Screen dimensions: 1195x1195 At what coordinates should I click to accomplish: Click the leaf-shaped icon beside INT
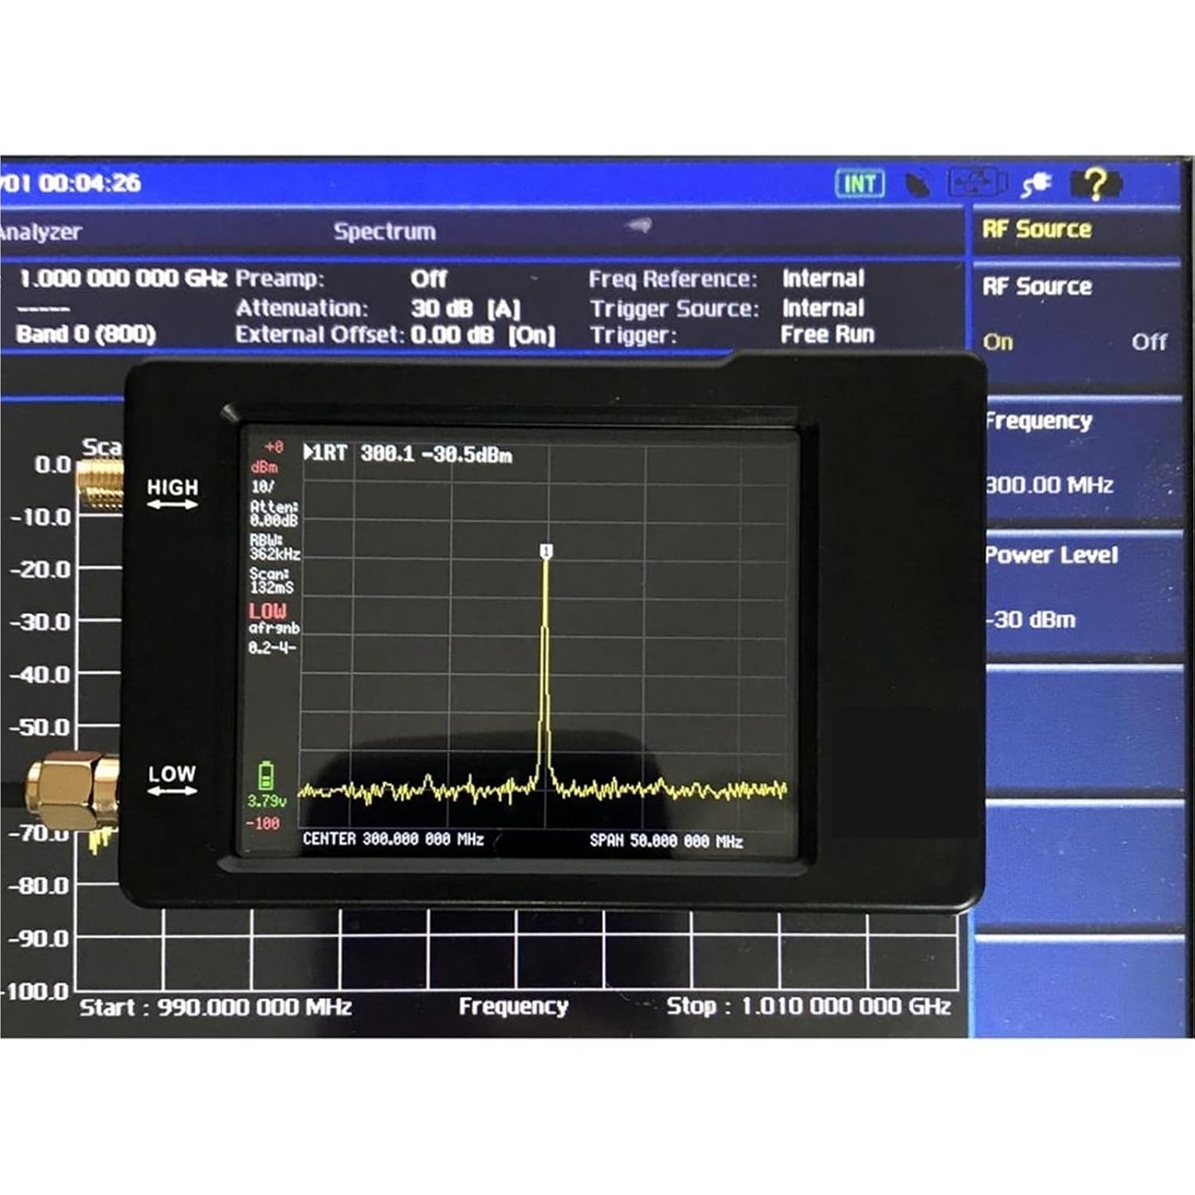click(x=918, y=185)
